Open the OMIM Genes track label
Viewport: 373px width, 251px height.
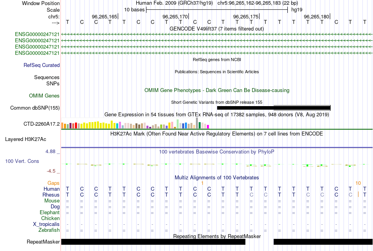(44, 96)
